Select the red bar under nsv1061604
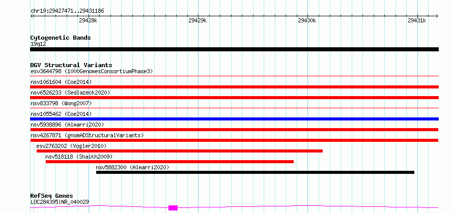Screen dimensions: 453x213 (x=234, y=87)
